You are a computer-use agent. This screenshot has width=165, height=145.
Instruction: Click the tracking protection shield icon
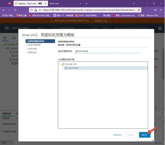[32, 10]
